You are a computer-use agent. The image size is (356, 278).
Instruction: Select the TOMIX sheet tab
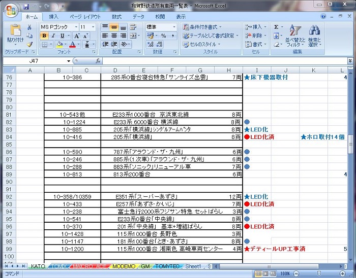(58, 266)
